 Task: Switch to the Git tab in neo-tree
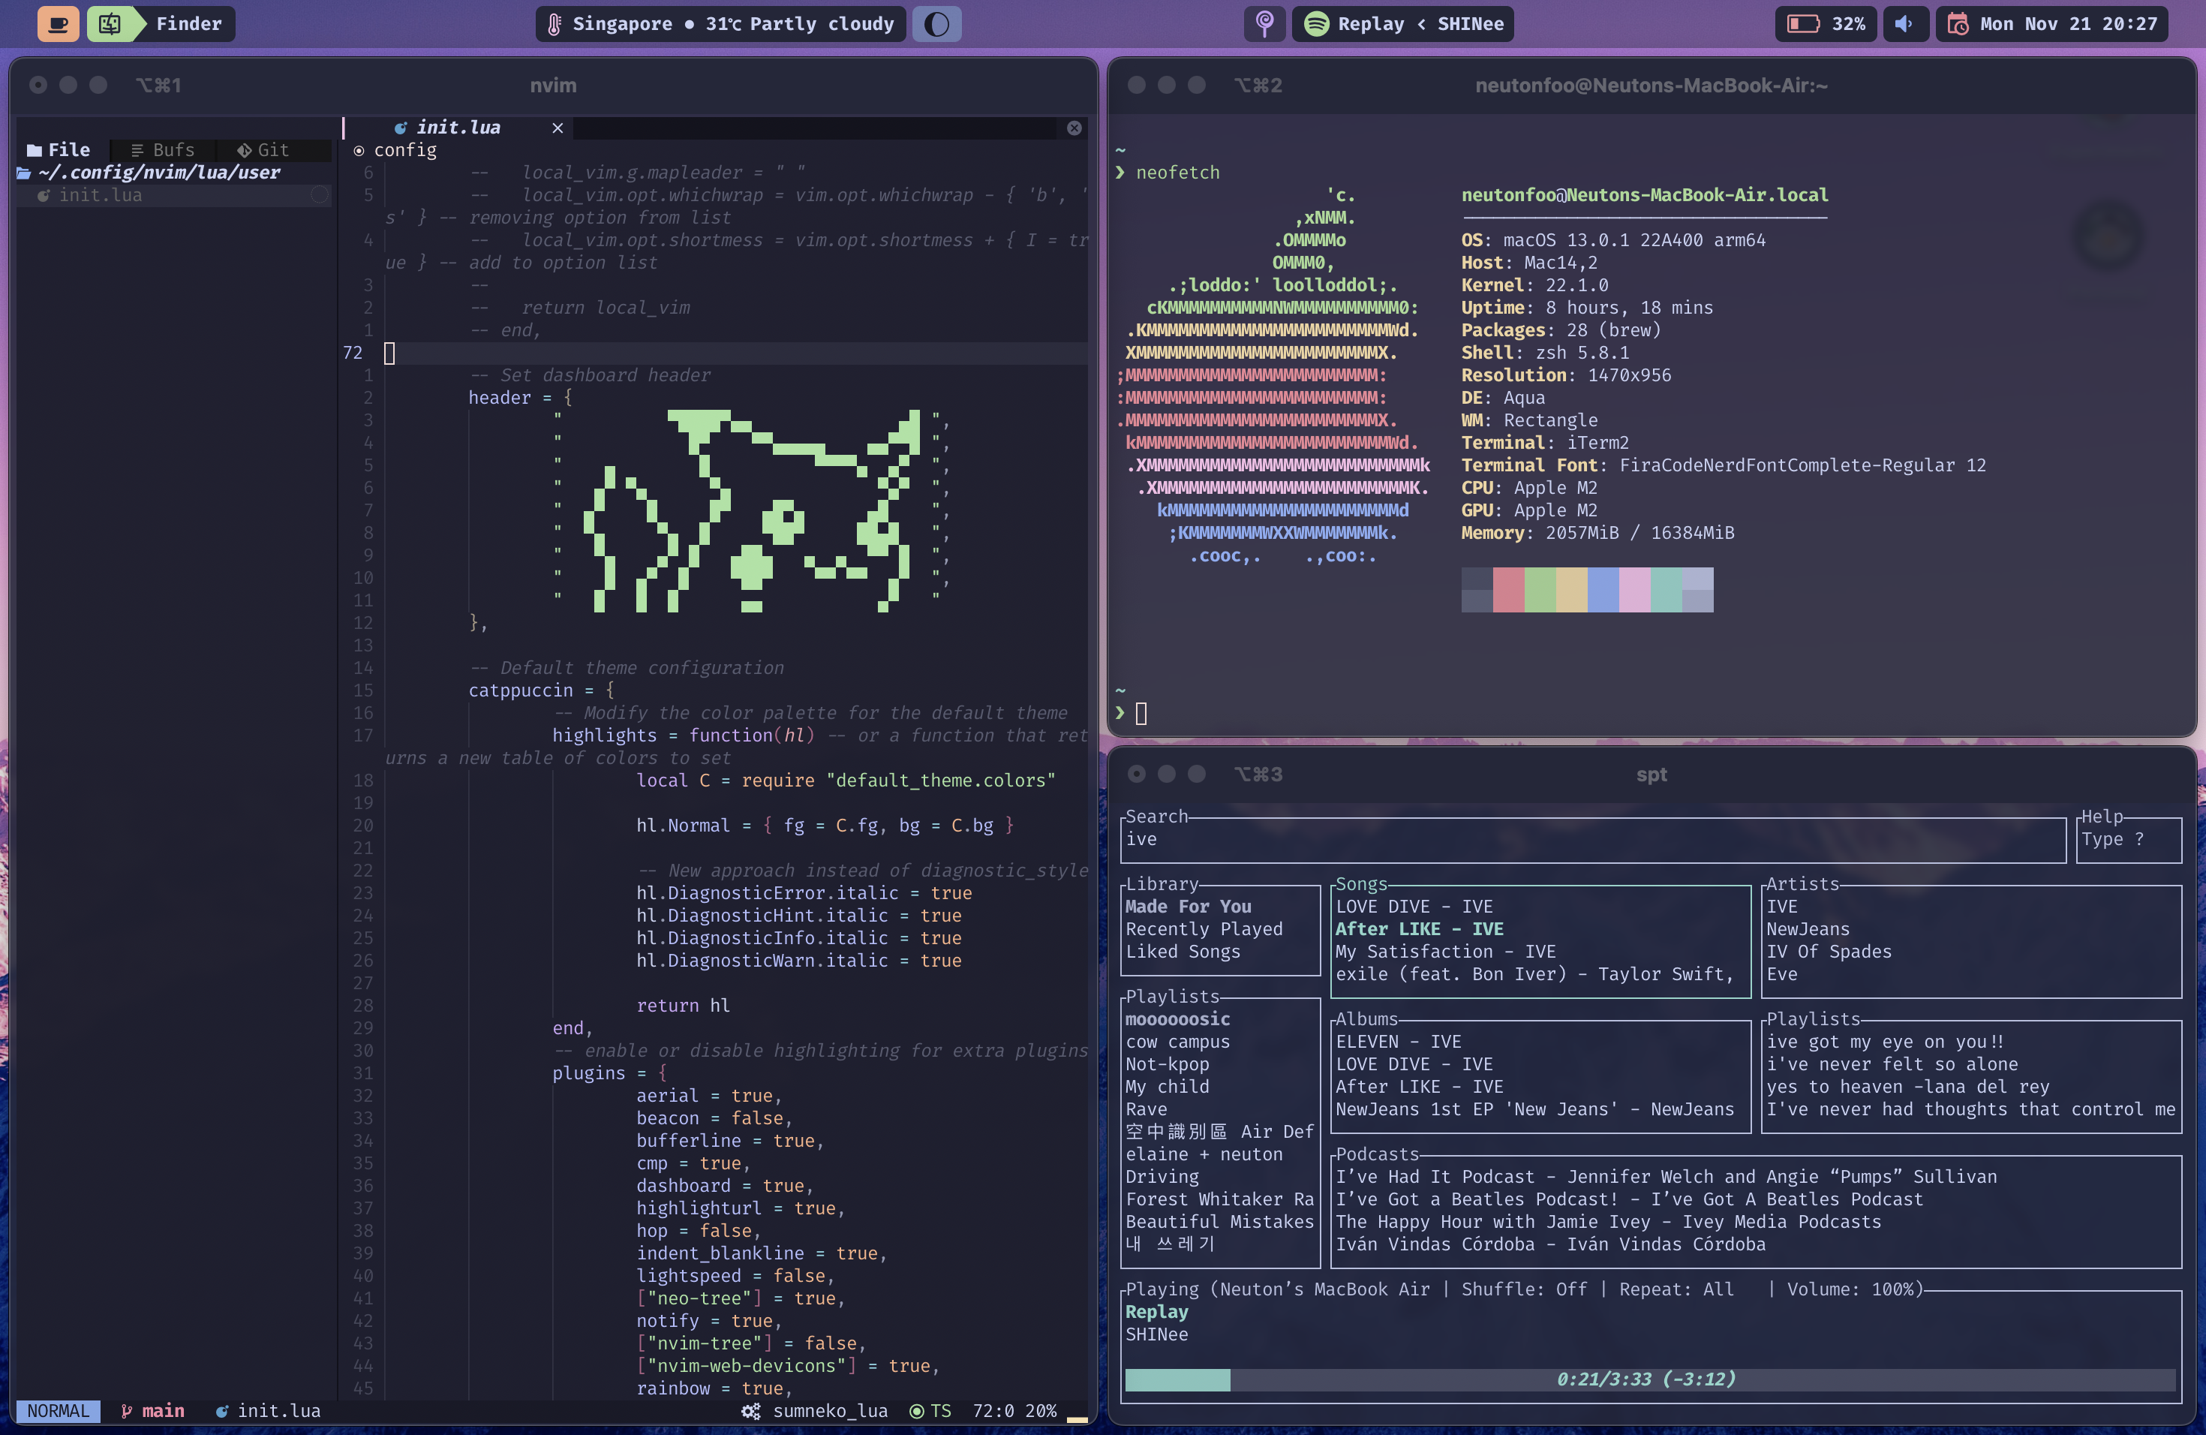click(263, 150)
